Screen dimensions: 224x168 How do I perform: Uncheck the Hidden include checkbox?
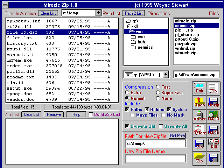147,110
